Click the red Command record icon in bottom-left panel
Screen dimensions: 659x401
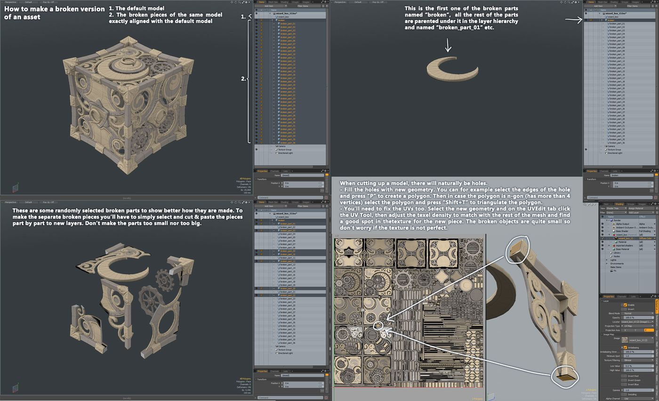tap(326, 398)
